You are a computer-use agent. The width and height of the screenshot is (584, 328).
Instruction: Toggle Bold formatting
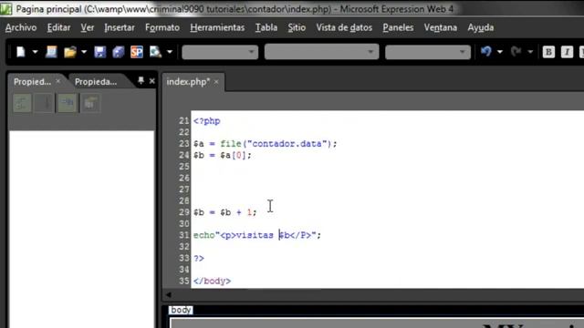[x=548, y=52]
